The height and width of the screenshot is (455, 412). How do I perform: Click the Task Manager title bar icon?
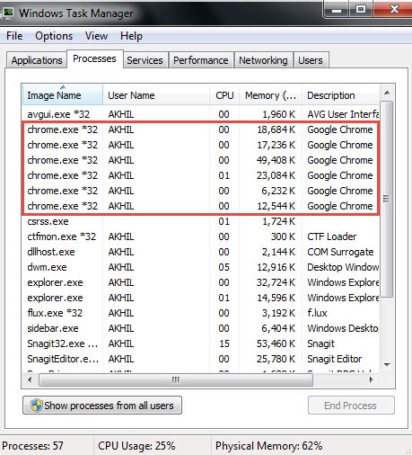(7, 13)
